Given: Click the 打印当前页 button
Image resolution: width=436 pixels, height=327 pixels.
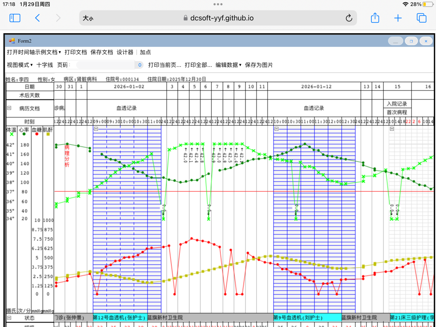Looking at the screenshot, I should pyautogui.click(x=164, y=65).
